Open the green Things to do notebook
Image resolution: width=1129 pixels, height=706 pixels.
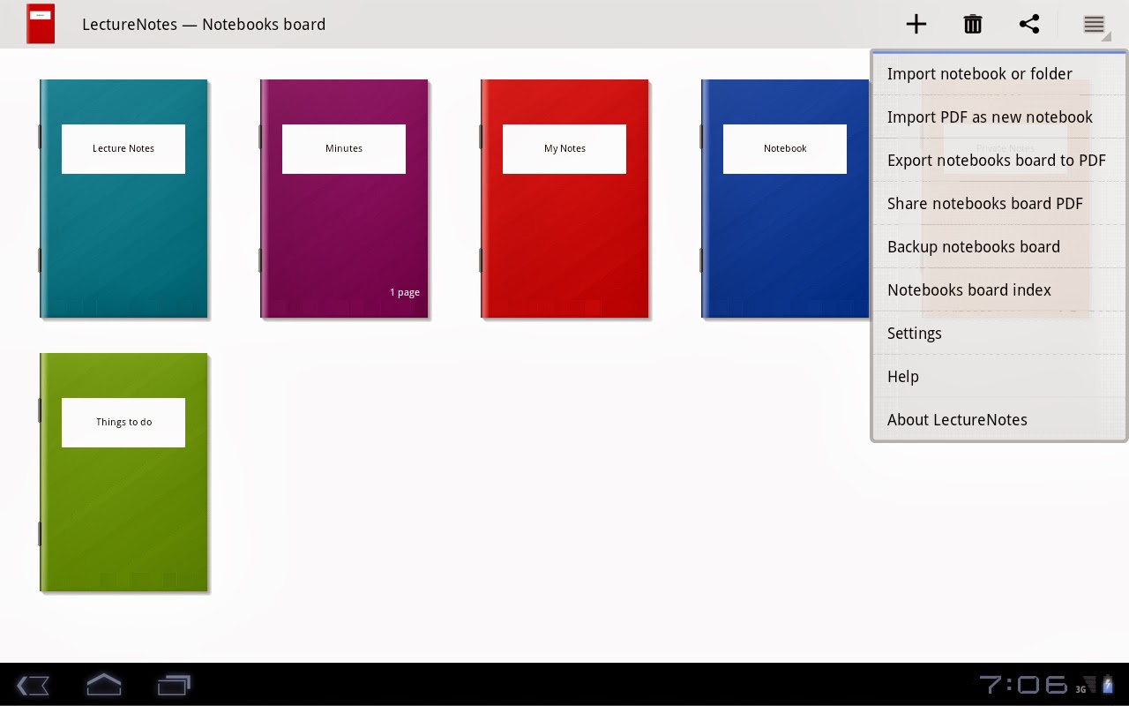tap(123, 472)
